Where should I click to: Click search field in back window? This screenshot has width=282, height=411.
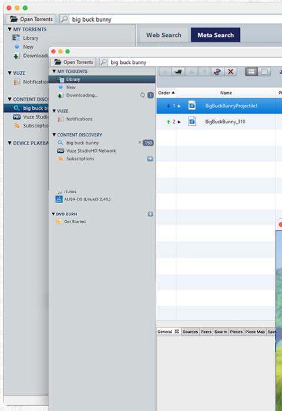click(175, 19)
